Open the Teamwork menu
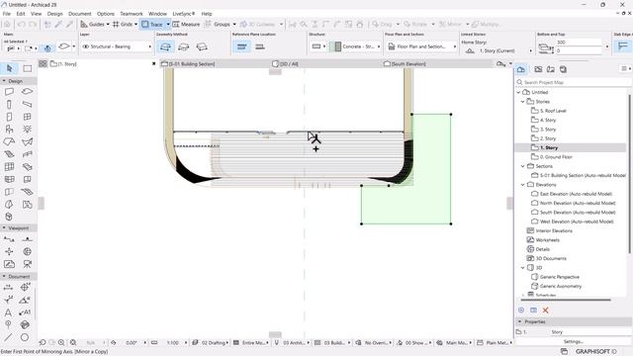 pos(132,14)
